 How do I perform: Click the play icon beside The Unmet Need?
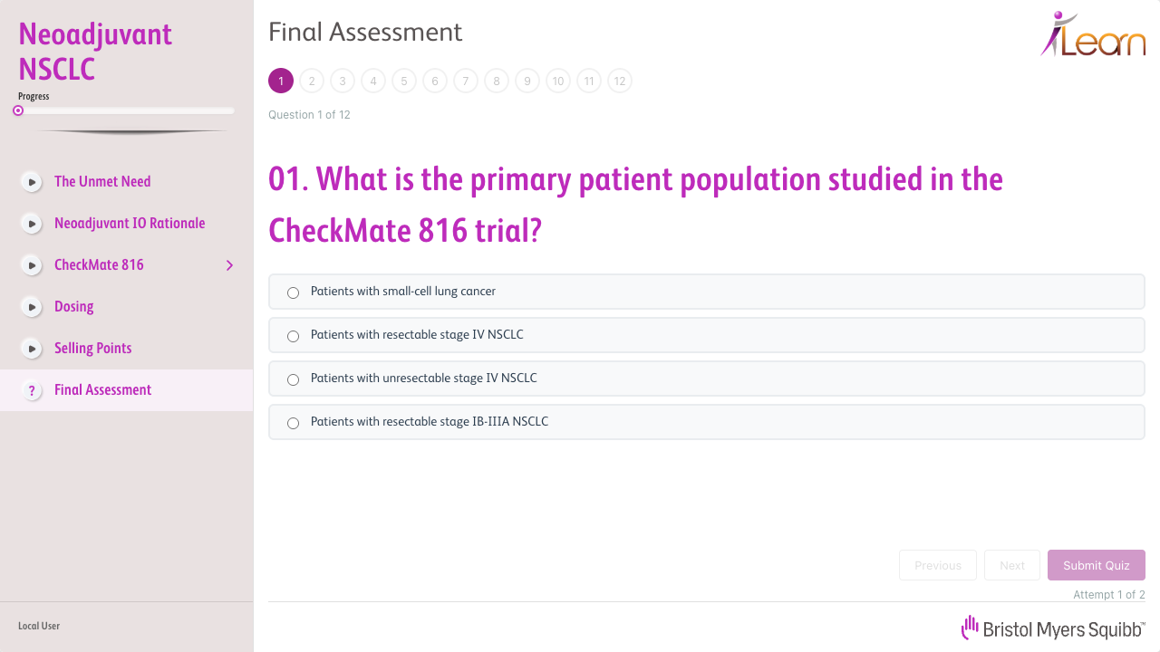click(x=32, y=181)
